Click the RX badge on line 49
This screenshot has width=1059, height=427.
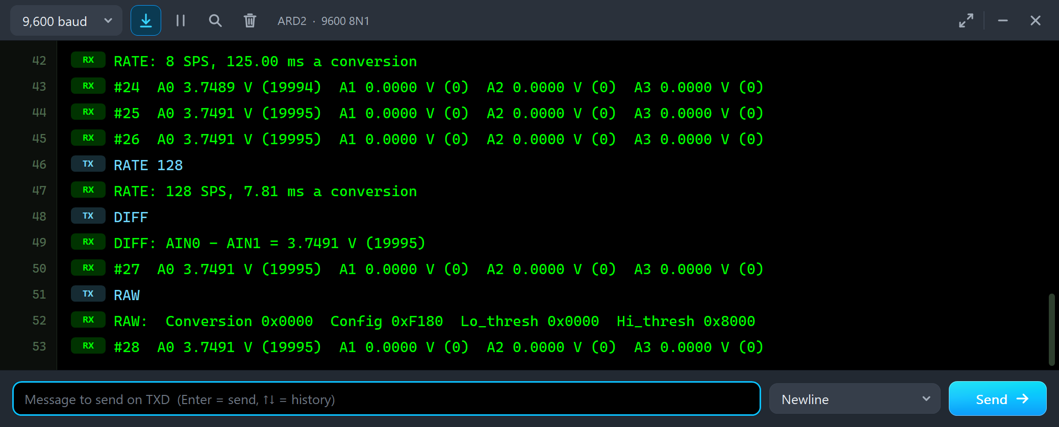(88, 242)
